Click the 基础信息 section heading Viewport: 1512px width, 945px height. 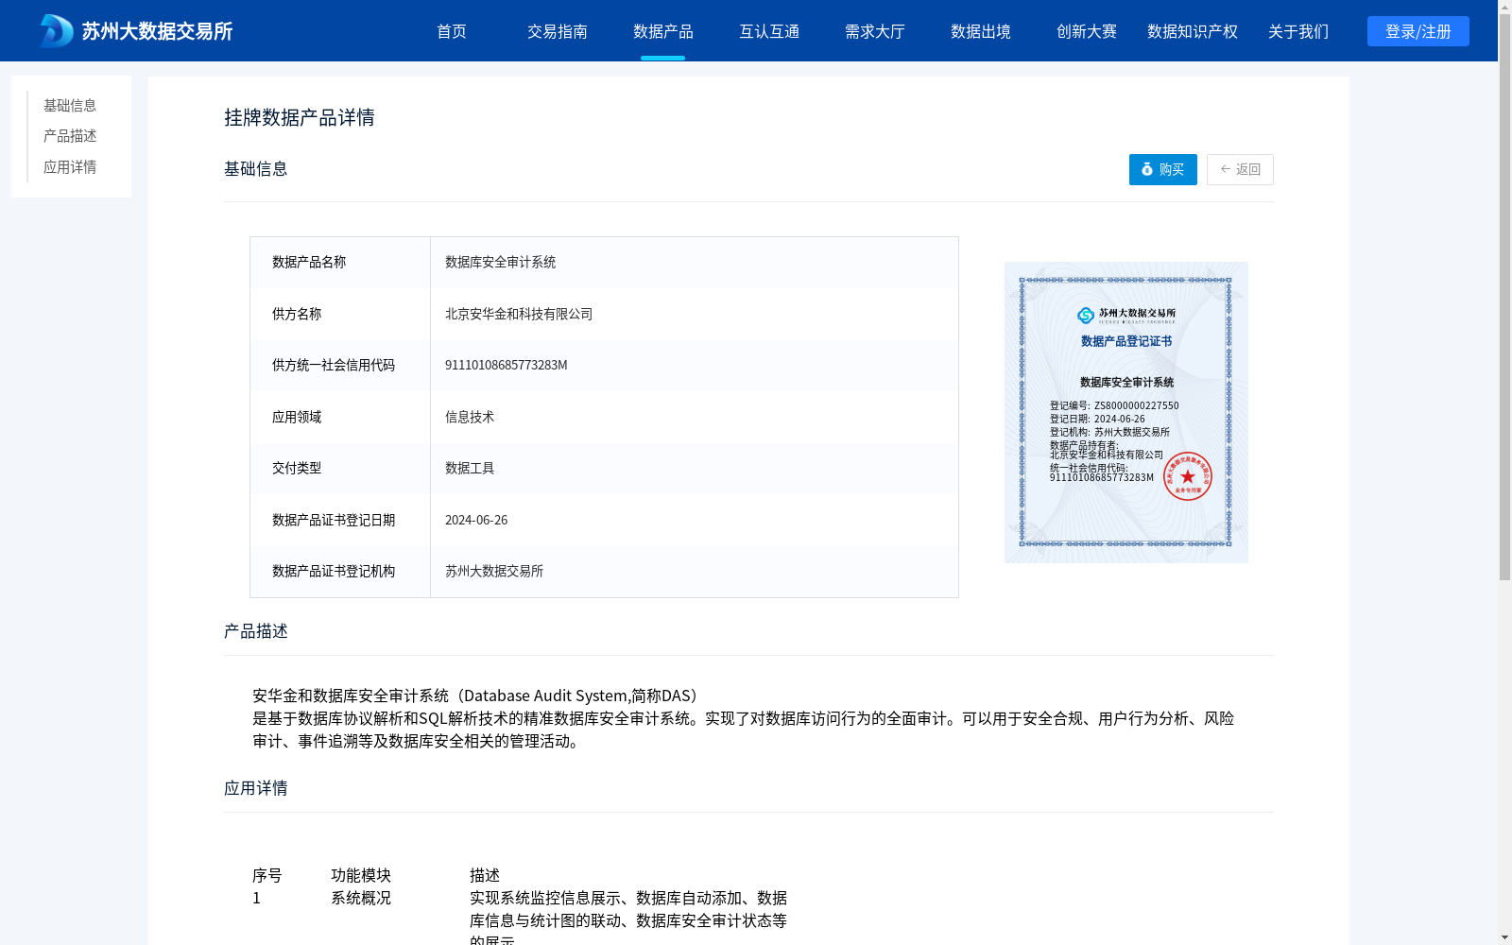tap(256, 169)
